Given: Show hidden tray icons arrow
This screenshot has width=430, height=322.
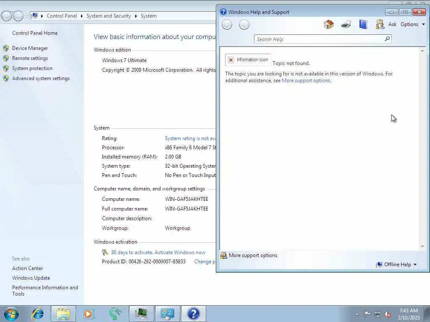Looking at the screenshot, I should pyautogui.click(x=357, y=314).
